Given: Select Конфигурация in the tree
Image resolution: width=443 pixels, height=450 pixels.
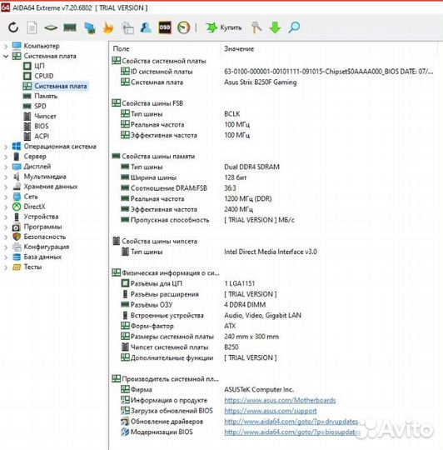Looking at the screenshot, I should tap(47, 247).
